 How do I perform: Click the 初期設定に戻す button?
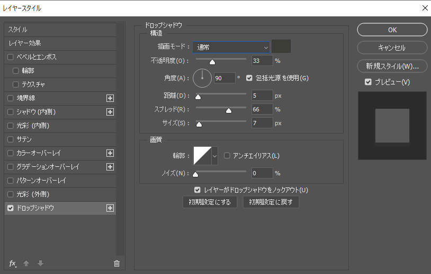coord(271,202)
